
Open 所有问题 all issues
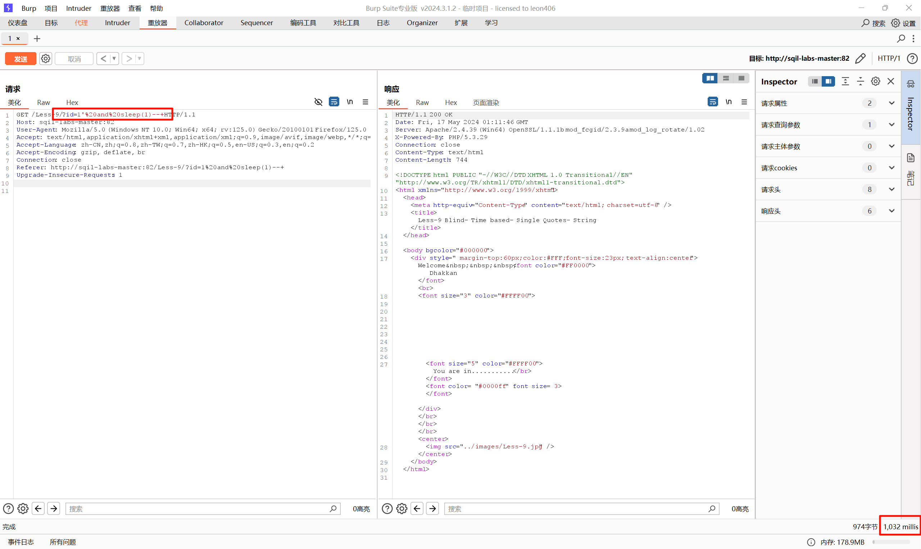[63, 542]
